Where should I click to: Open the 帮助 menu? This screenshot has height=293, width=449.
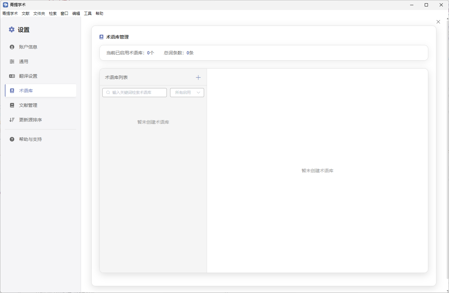pos(99,14)
